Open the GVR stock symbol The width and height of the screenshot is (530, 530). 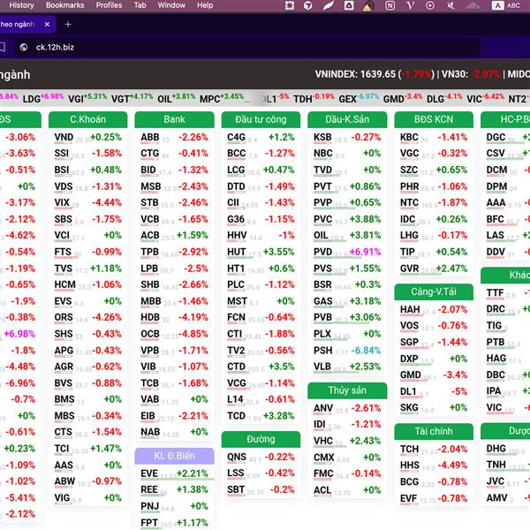[409, 269]
